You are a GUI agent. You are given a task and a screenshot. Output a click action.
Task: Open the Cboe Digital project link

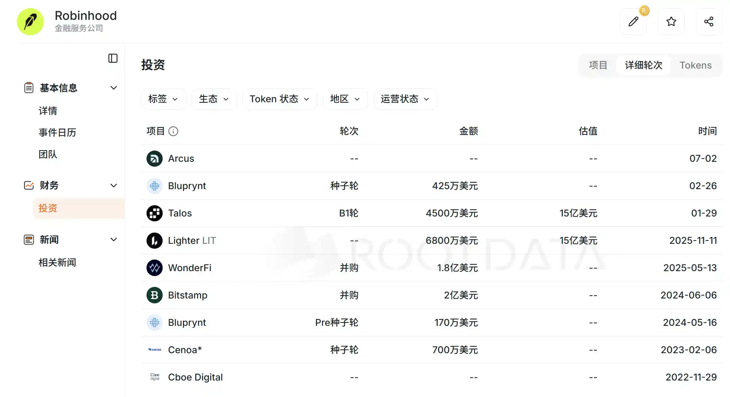pos(195,377)
